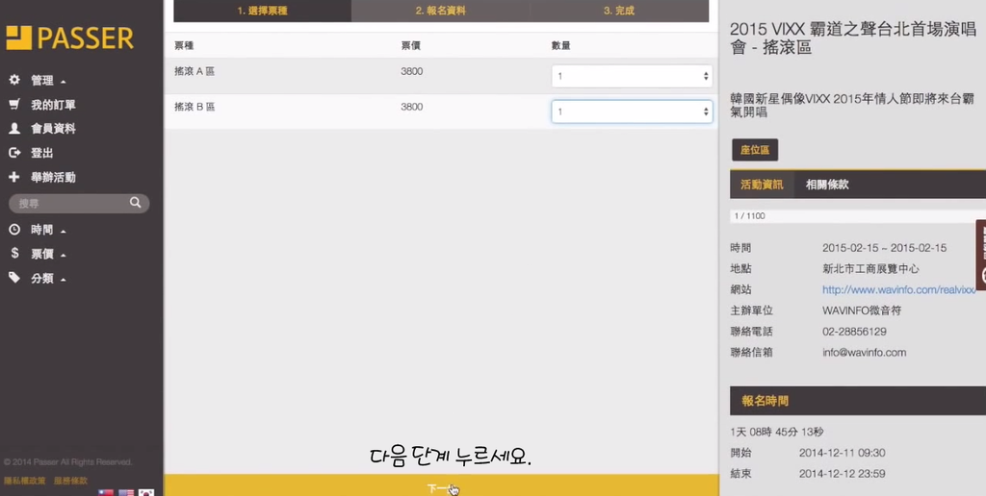Click the date 2015-02-15 ~ 2015-02-15
The height and width of the screenshot is (496, 986).
(x=884, y=248)
